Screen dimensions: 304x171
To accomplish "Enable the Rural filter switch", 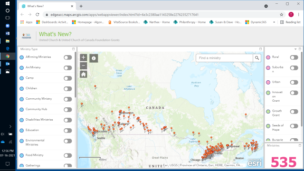I will pyautogui.click(x=294, y=57).
